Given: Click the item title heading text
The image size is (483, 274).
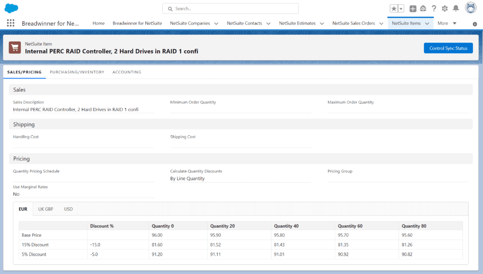Looking at the screenshot, I should tap(112, 52).
